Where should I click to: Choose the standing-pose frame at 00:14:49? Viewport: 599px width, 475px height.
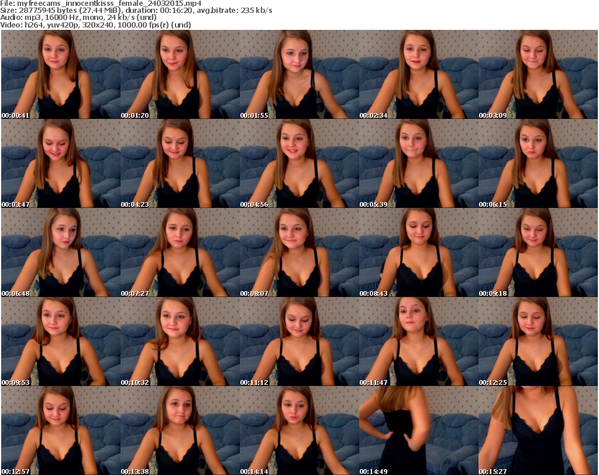(419, 430)
